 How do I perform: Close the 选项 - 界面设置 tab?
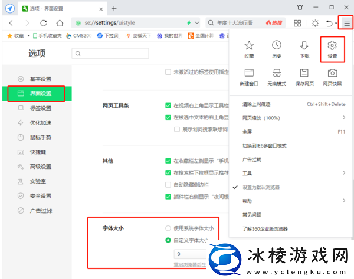(101, 9)
